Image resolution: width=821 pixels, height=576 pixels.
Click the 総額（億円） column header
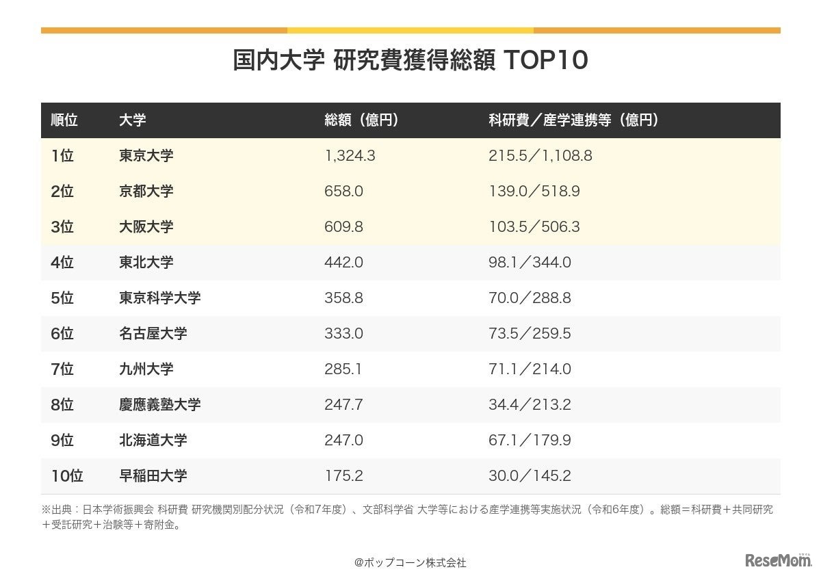click(361, 120)
